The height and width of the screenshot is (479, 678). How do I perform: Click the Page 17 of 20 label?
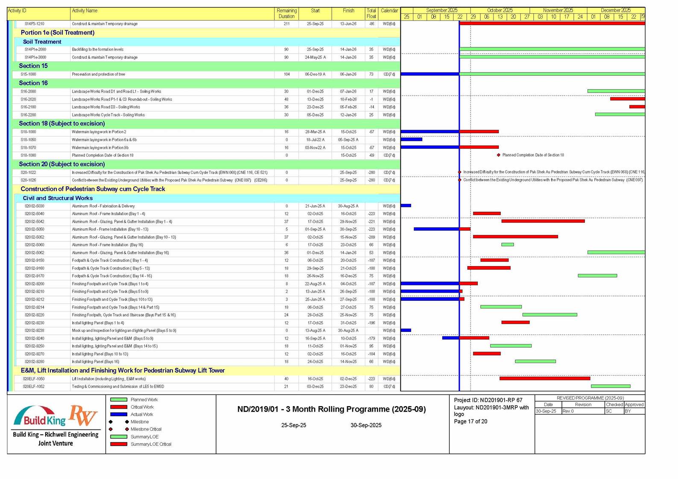point(470,421)
